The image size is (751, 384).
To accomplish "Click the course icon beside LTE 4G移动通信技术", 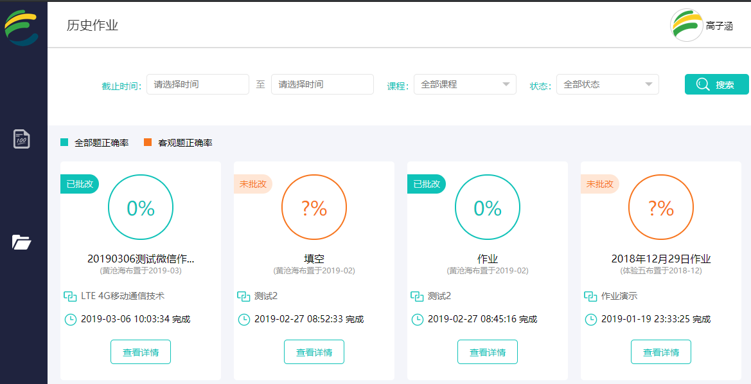I will click(70, 297).
